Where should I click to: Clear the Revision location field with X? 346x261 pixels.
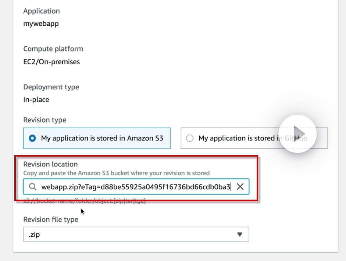240,187
